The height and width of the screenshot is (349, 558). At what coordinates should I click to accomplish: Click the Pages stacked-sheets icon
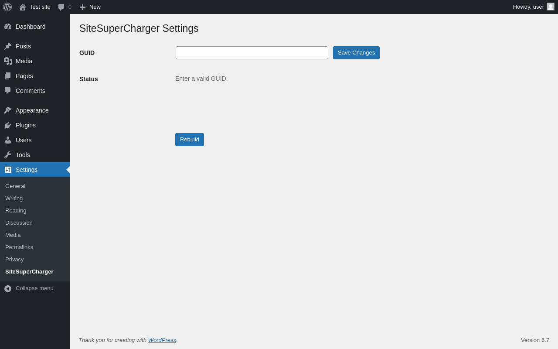coord(8,76)
